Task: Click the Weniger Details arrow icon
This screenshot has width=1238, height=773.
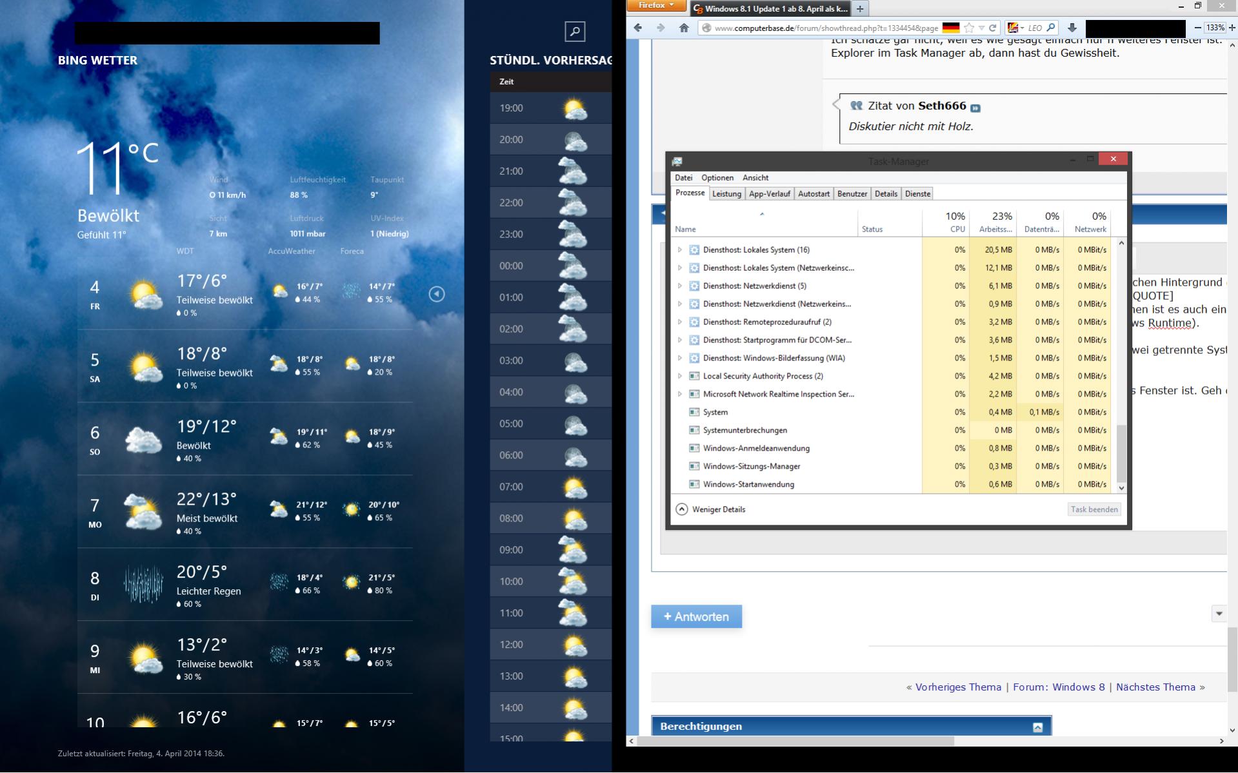Action: pyautogui.click(x=681, y=509)
